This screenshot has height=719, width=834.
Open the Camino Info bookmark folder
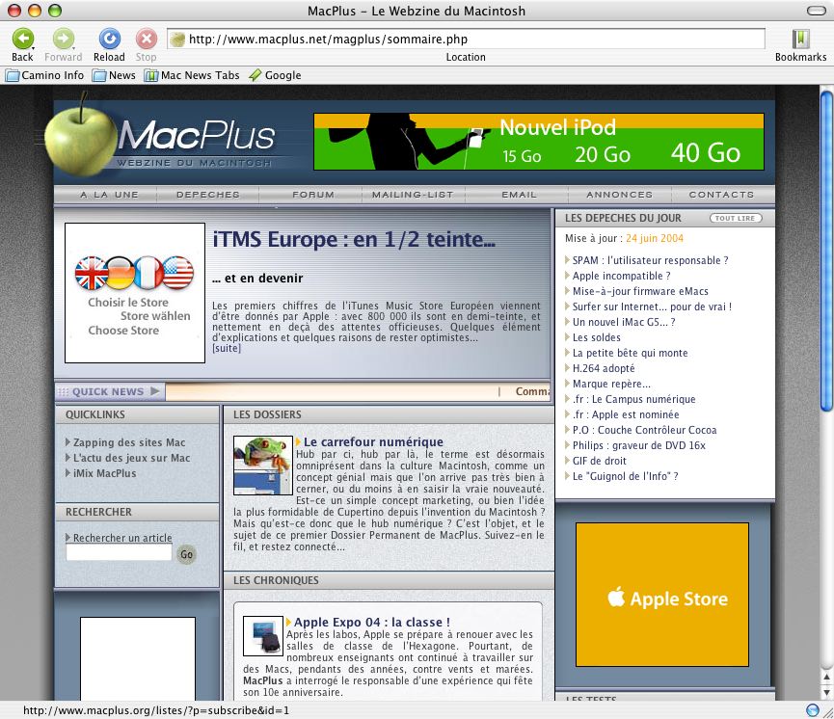click(45, 75)
